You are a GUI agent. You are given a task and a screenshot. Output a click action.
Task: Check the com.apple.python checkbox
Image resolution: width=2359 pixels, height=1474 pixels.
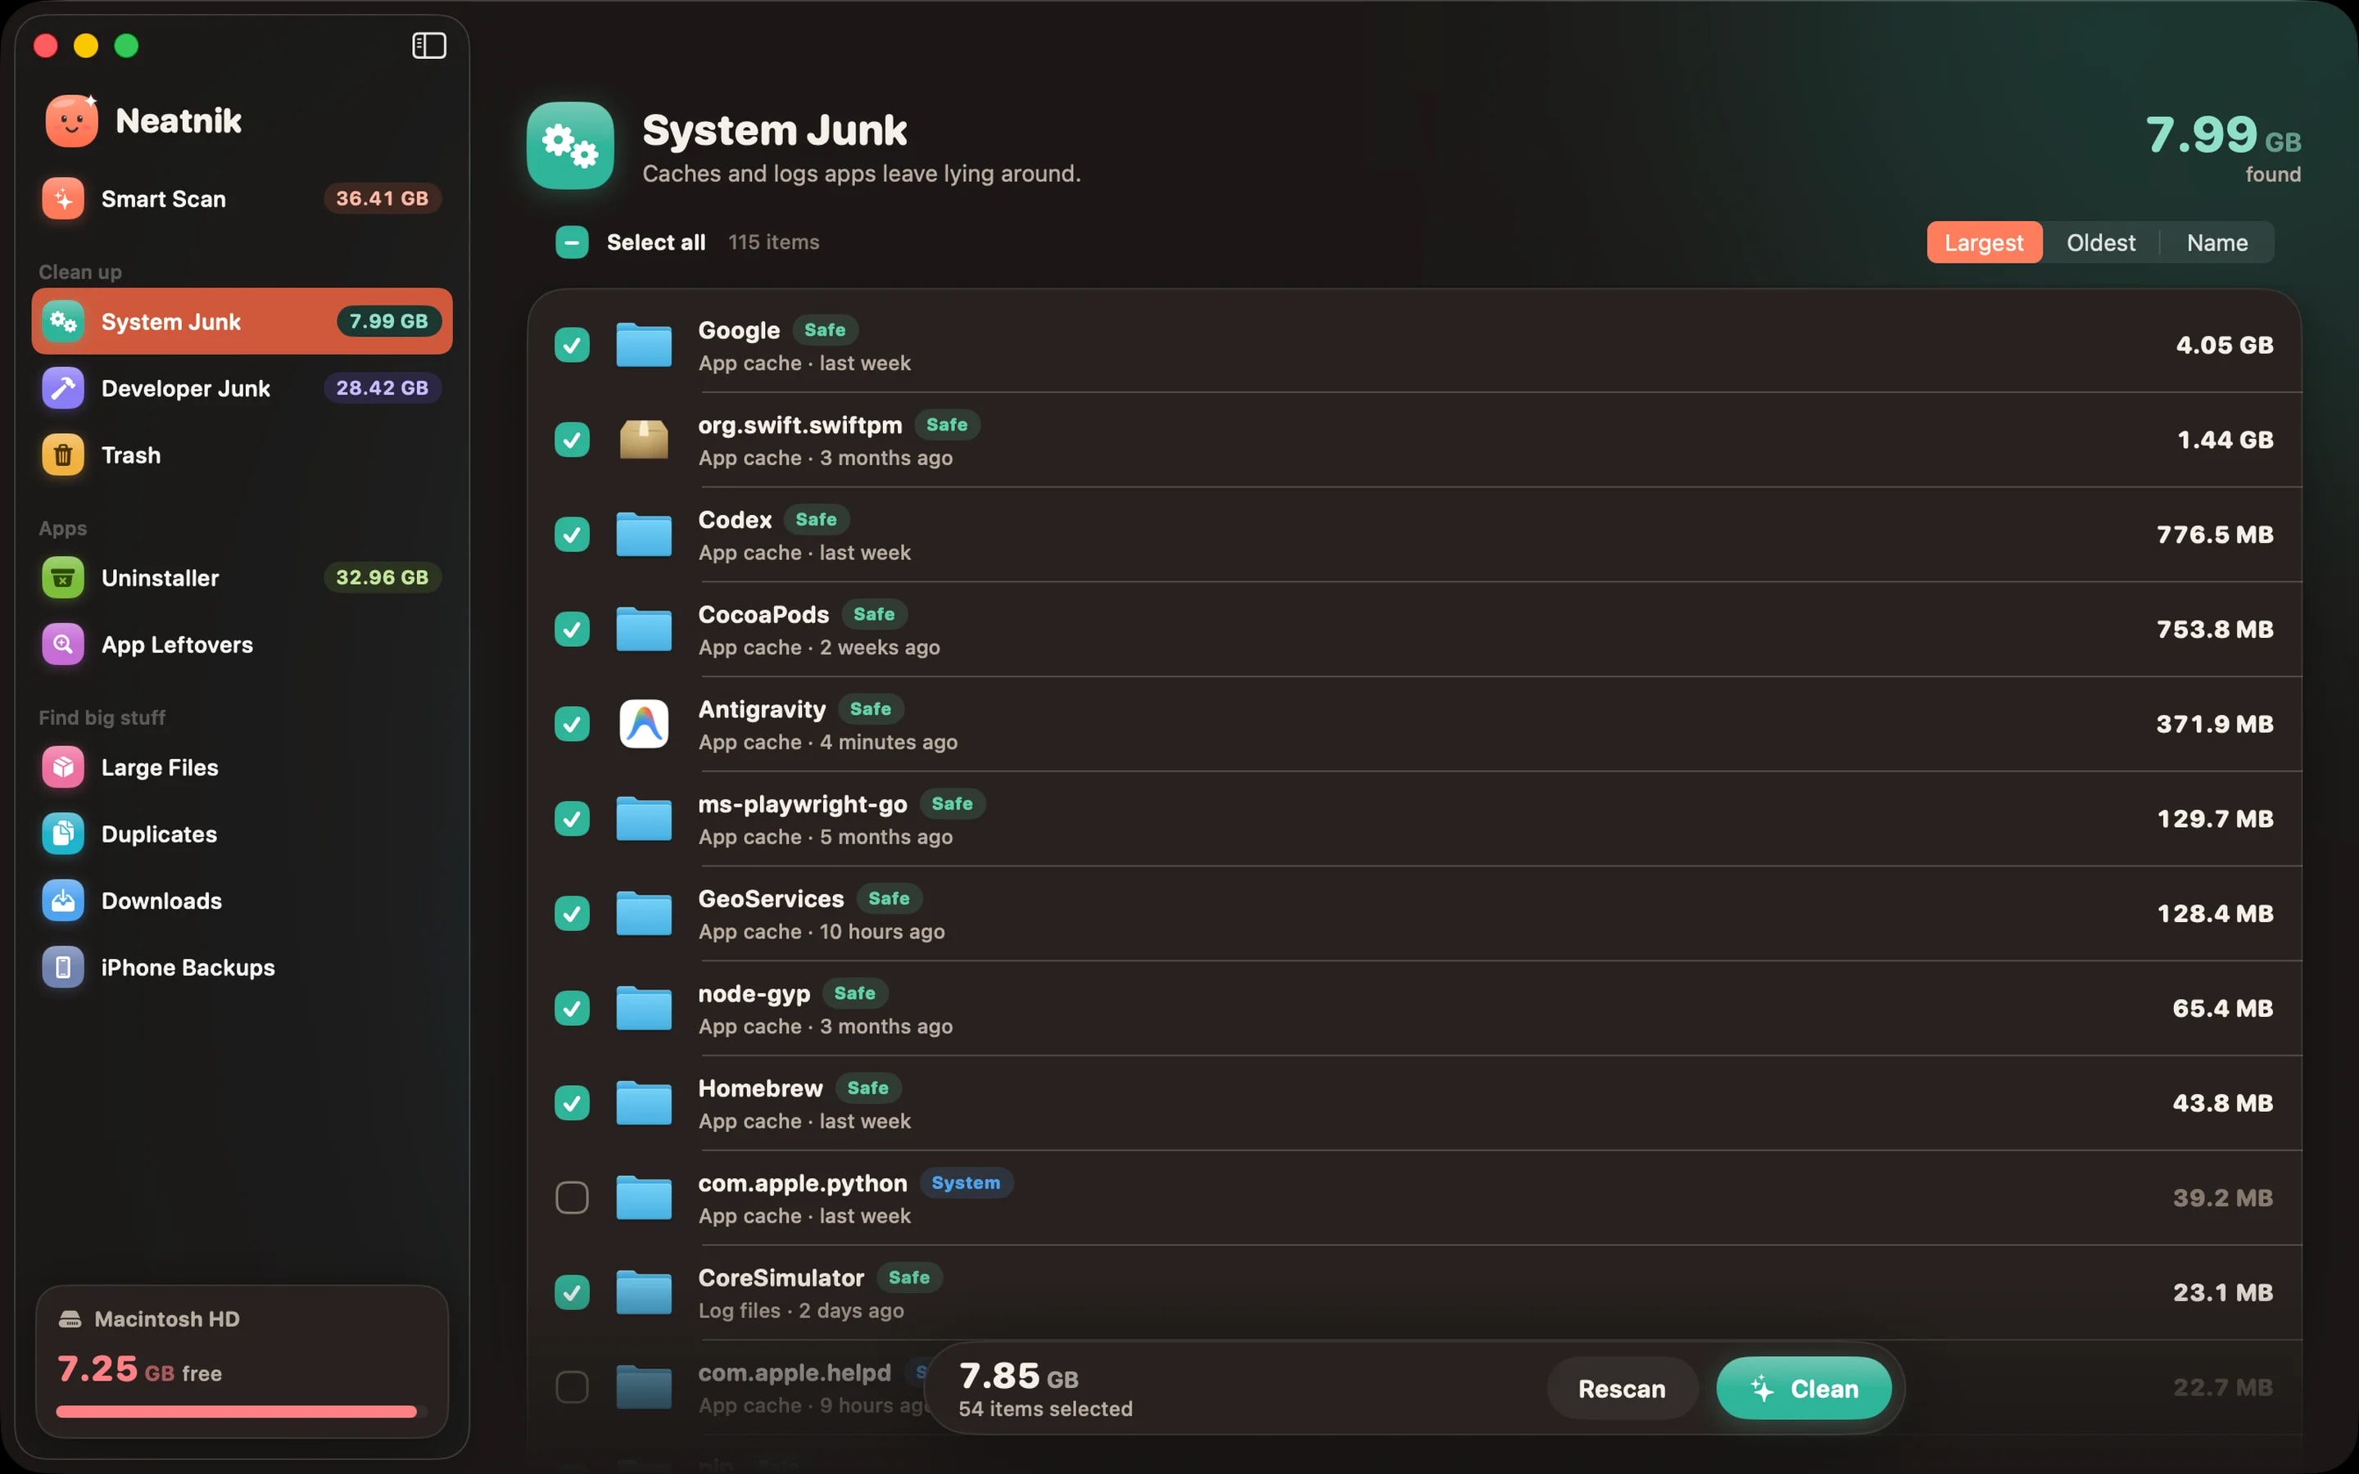(573, 1197)
